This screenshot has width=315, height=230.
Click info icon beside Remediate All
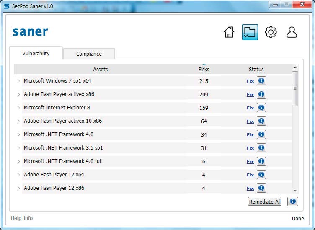click(x=293, y=202)
